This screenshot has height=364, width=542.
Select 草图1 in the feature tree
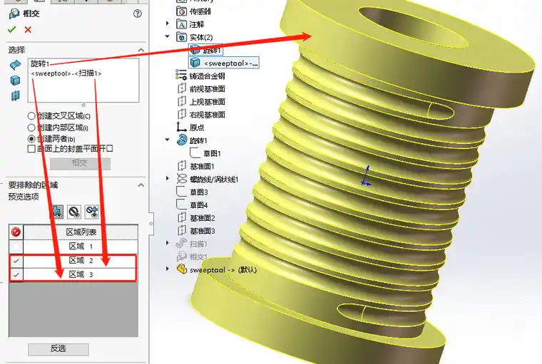click(x=213, y=153)
